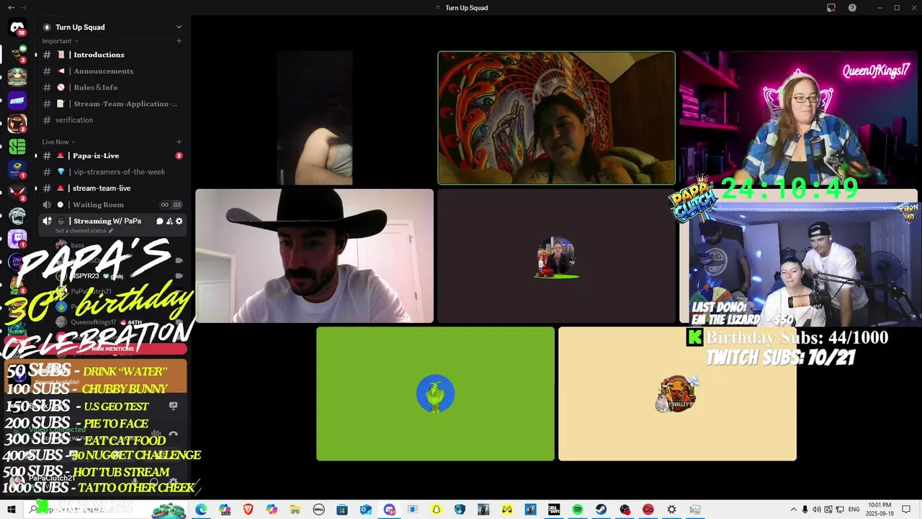This screenshot has width=922, height=519.
Task: Open the Dell app in taskbar
Action: click(319, 510)
